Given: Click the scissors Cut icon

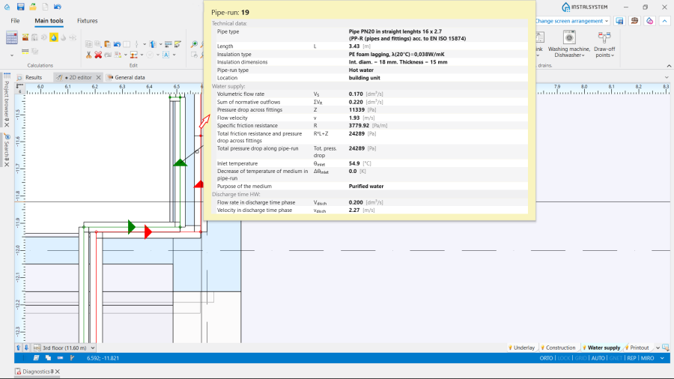Looking at the screenshot, I should coord(88,55).
